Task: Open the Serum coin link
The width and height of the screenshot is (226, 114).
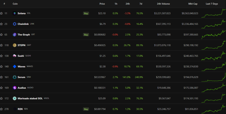Action: pyautogui.click(x=21, y=77)
